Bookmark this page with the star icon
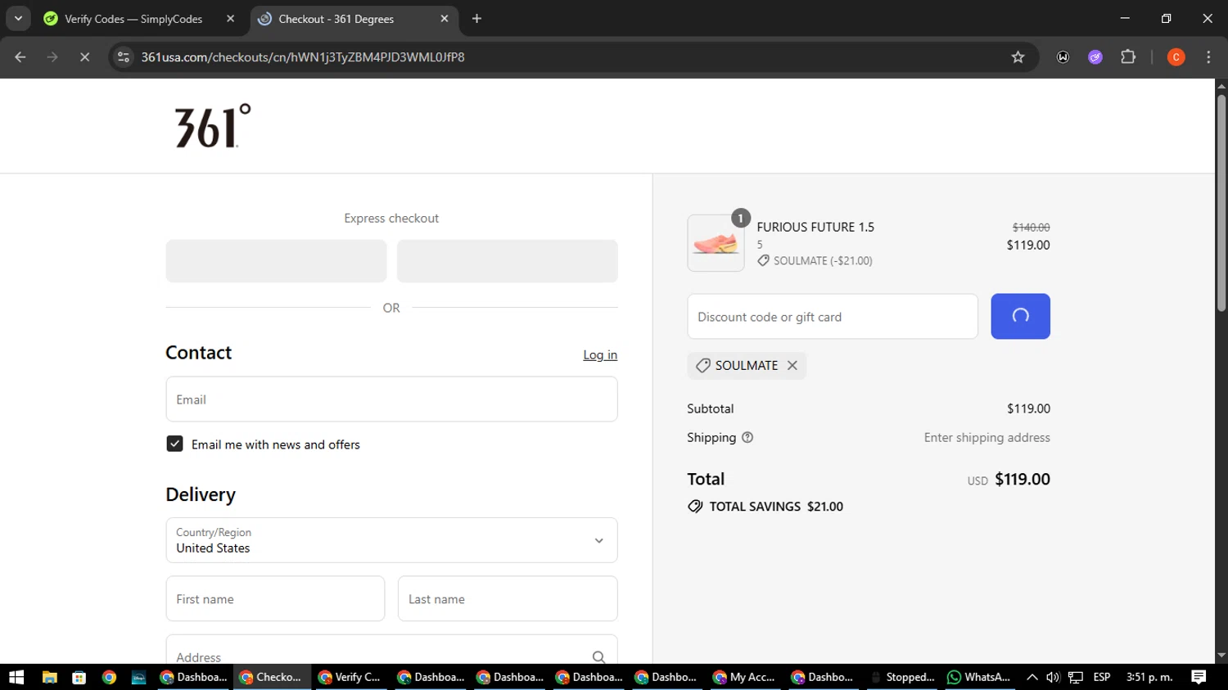The image size is (1228, 690). pos(1018,57)
